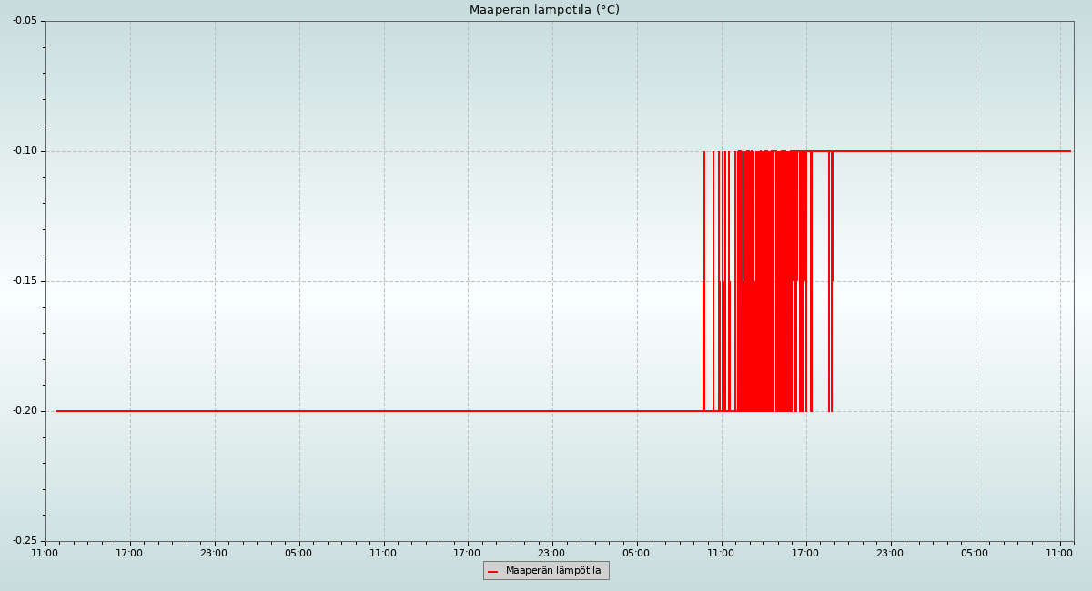Click the leftmost 17:00 x-axis label
The width and height of the screenshot is (1092, 591).
pyautogui.click(x=129, y=553)
